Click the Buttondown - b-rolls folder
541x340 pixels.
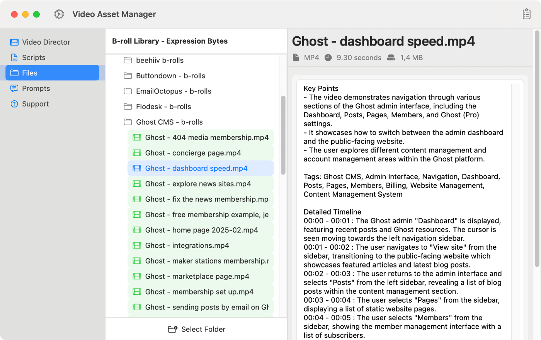(x=171, y=76)
